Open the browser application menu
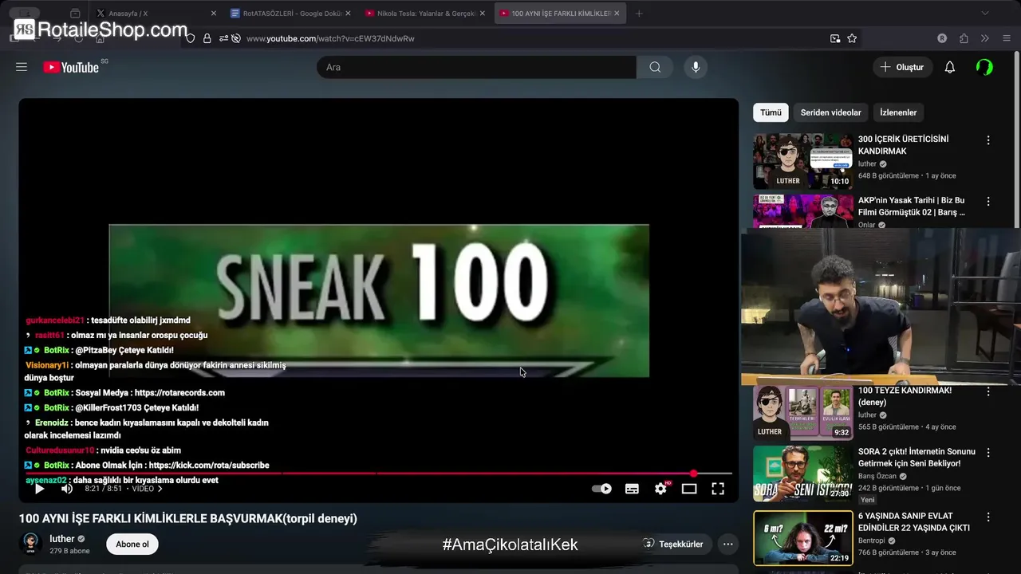The image size is (1021, 574). (1007, 38)
